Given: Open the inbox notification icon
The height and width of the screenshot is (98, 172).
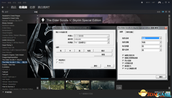Looking at the screenshot, I should click(x=142, y=2).
